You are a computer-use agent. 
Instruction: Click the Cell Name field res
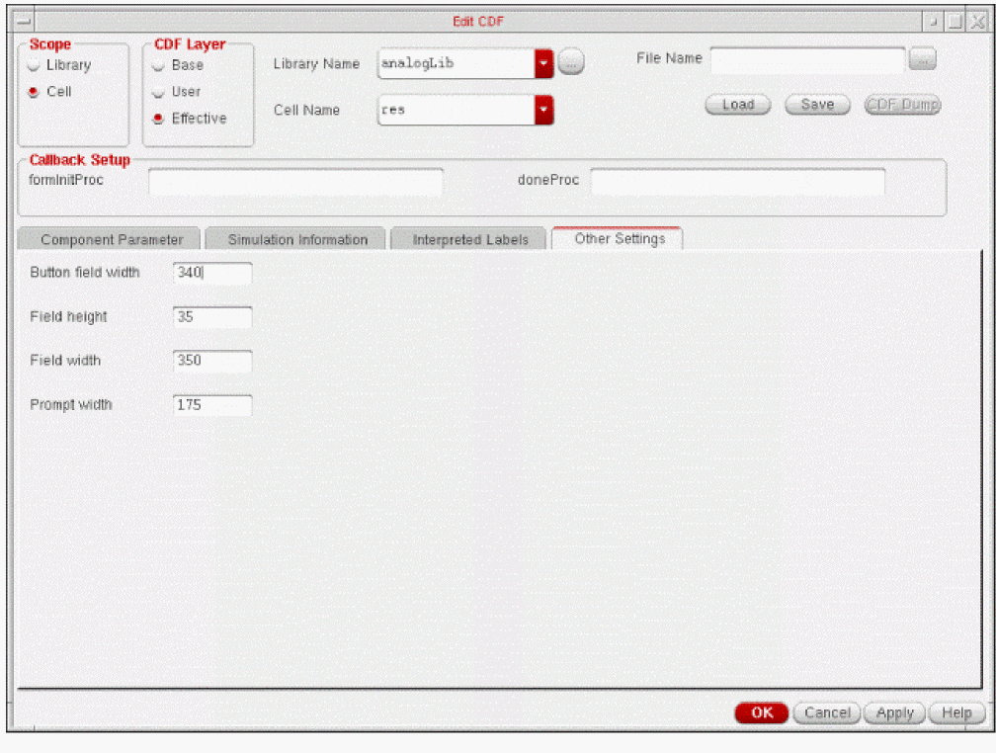456,110
